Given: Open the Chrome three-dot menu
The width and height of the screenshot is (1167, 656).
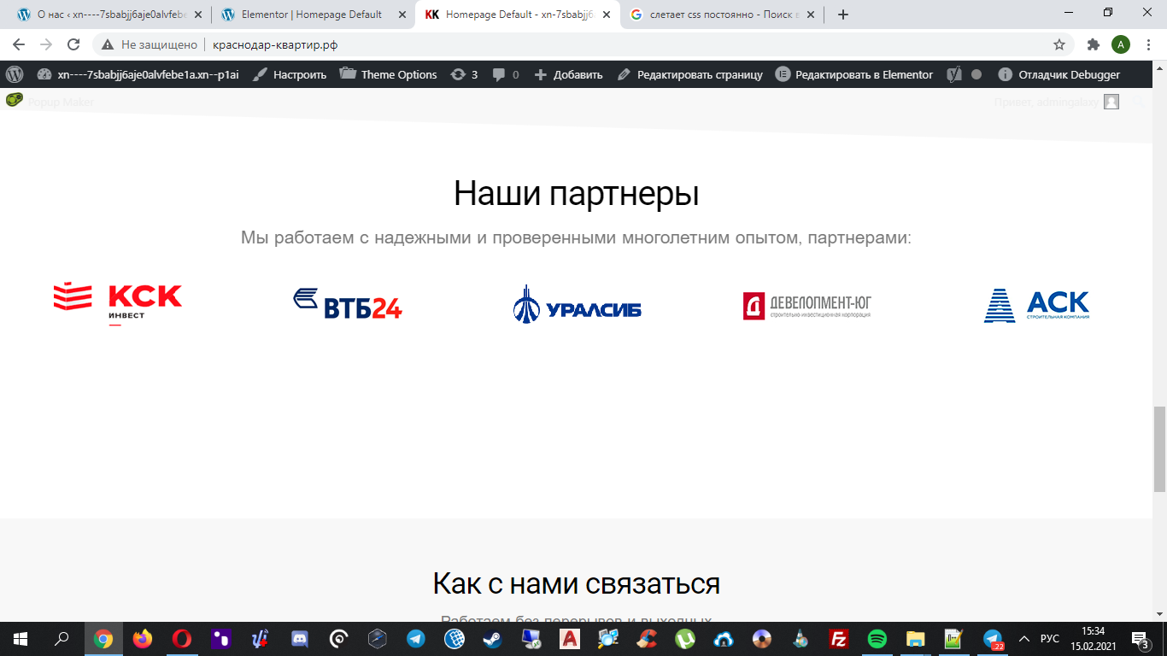Looking at the screenshot, I should click(x=1149, y=44).
